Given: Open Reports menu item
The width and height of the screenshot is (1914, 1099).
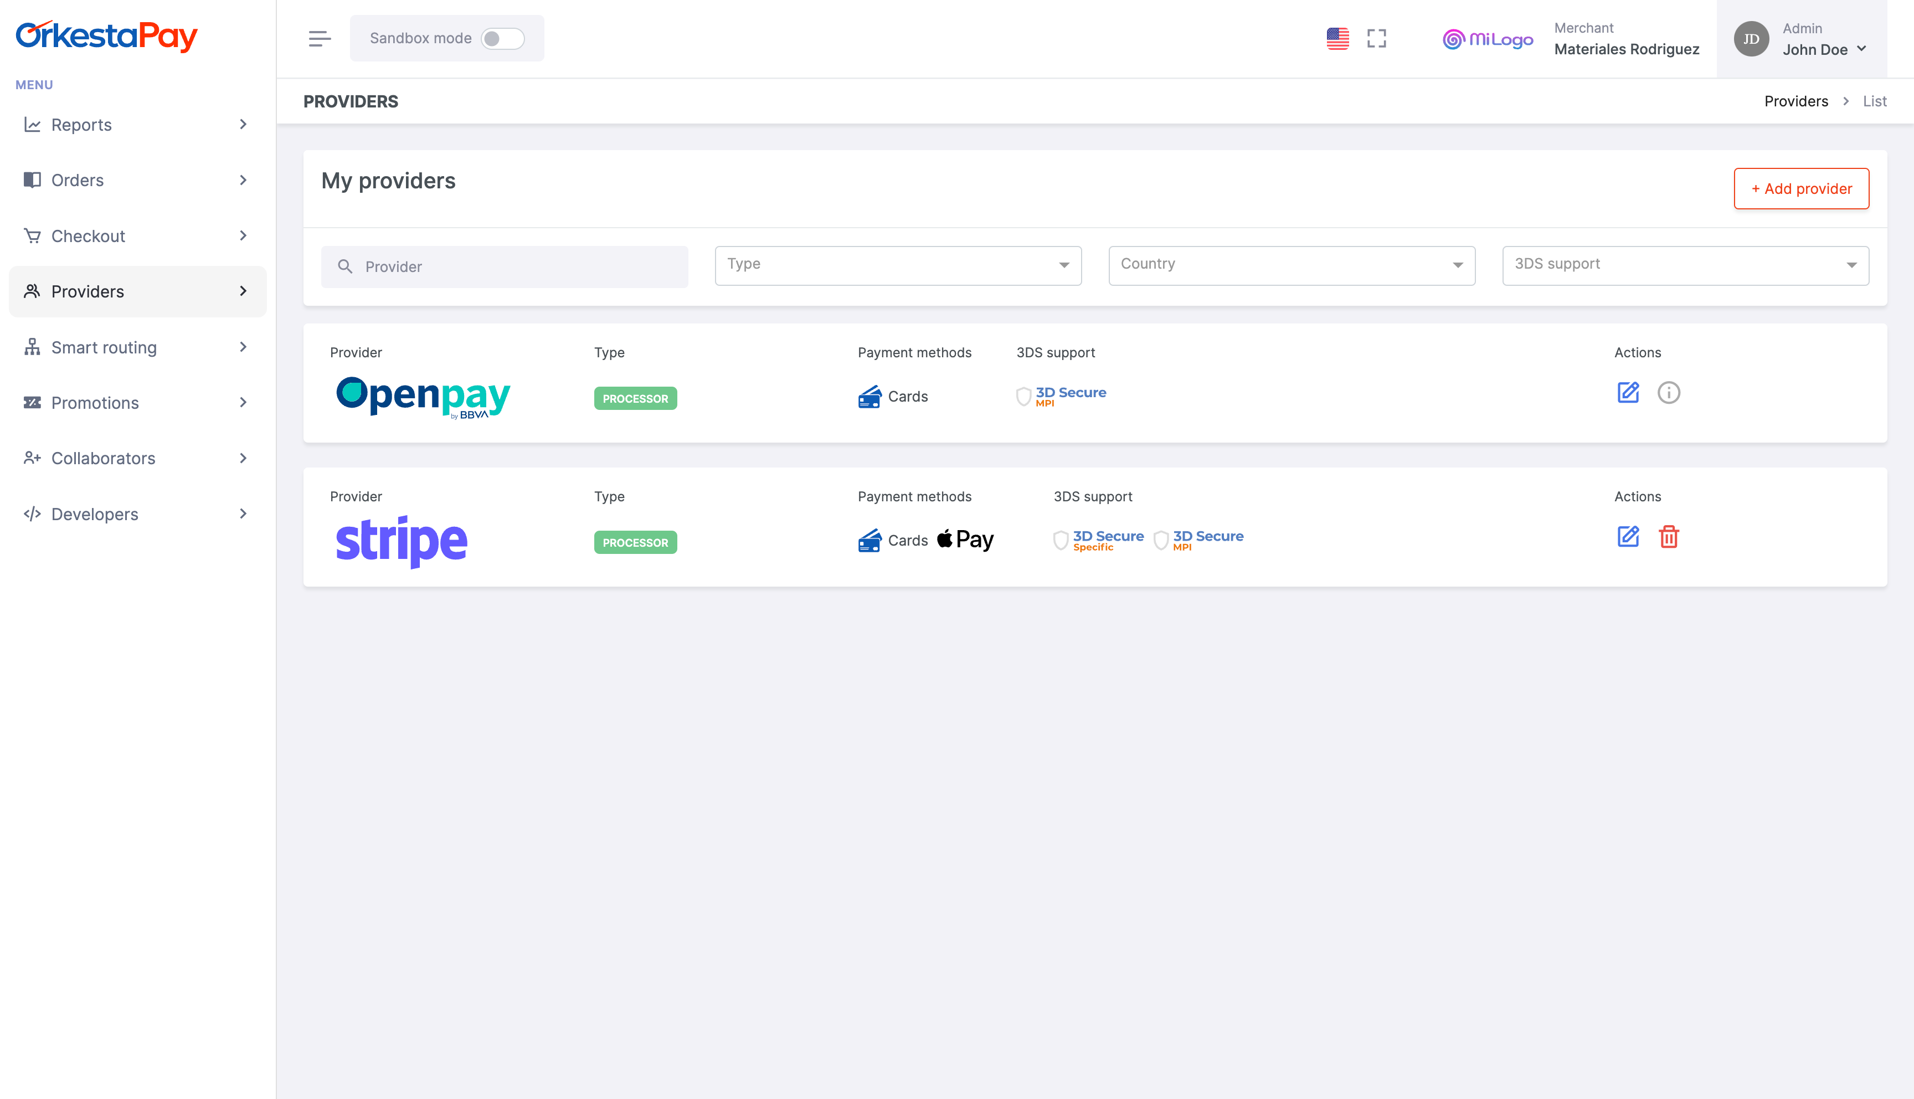Looking at the screenshot, I should 137,125.
